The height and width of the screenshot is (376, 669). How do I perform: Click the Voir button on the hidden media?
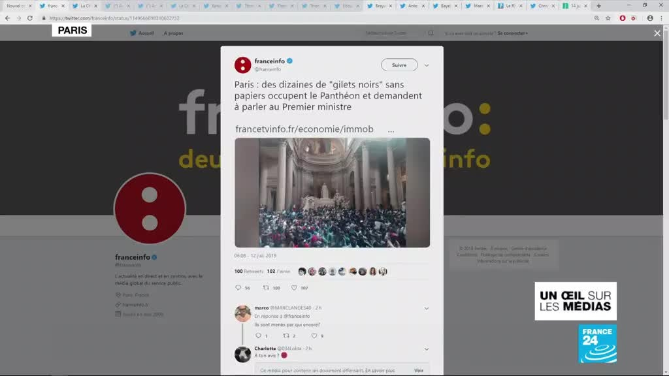[x=418, y=370]
